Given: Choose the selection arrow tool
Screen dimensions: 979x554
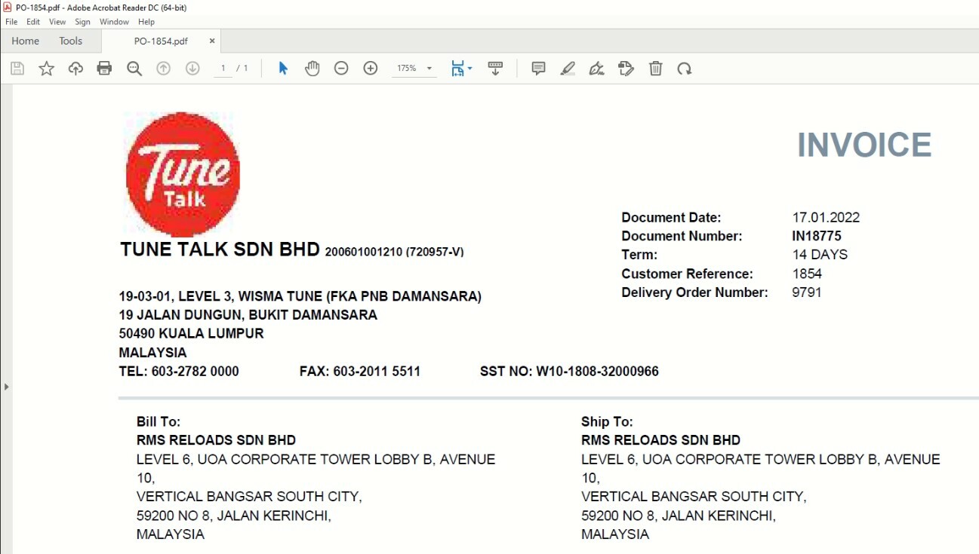Looking at the screenshot, I should [283, 69].
